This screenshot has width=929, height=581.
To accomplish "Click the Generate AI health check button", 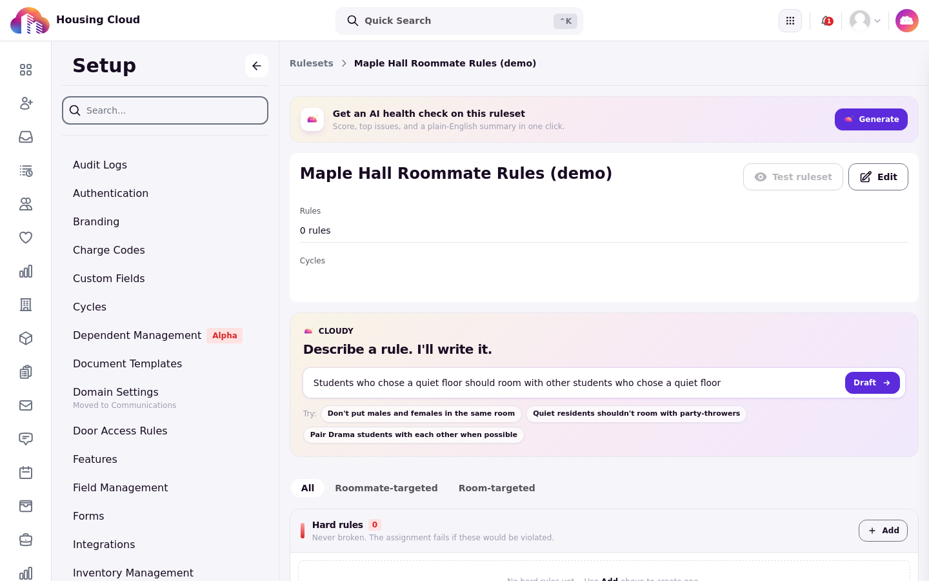I will pos(871,119).
